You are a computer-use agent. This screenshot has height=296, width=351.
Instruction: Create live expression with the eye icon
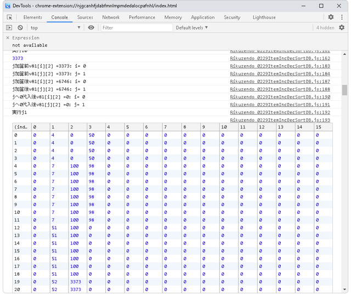point(91,27)
